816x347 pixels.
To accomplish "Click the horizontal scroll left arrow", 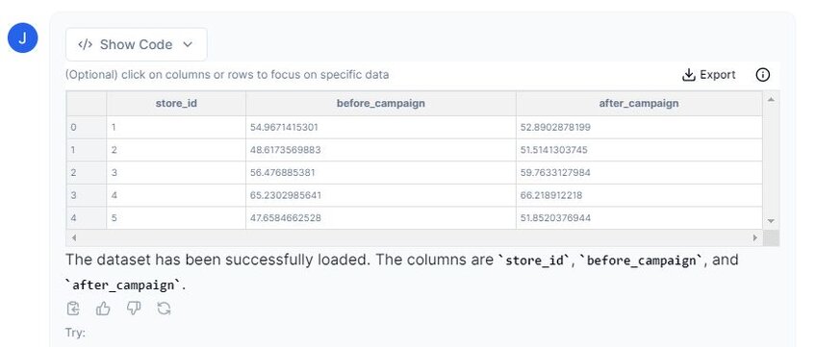I will click(73, 238).
